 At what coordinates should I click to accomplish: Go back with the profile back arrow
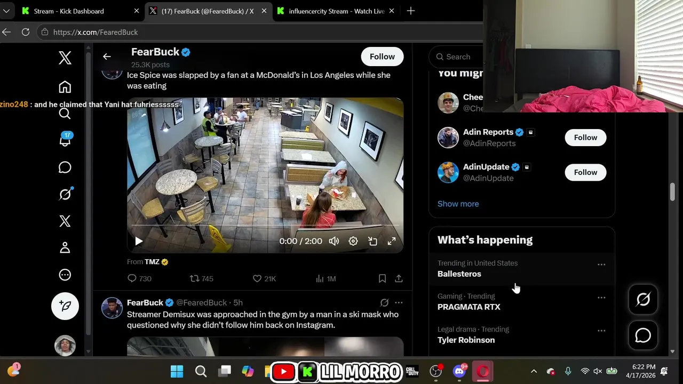click(x=107, y=57)
